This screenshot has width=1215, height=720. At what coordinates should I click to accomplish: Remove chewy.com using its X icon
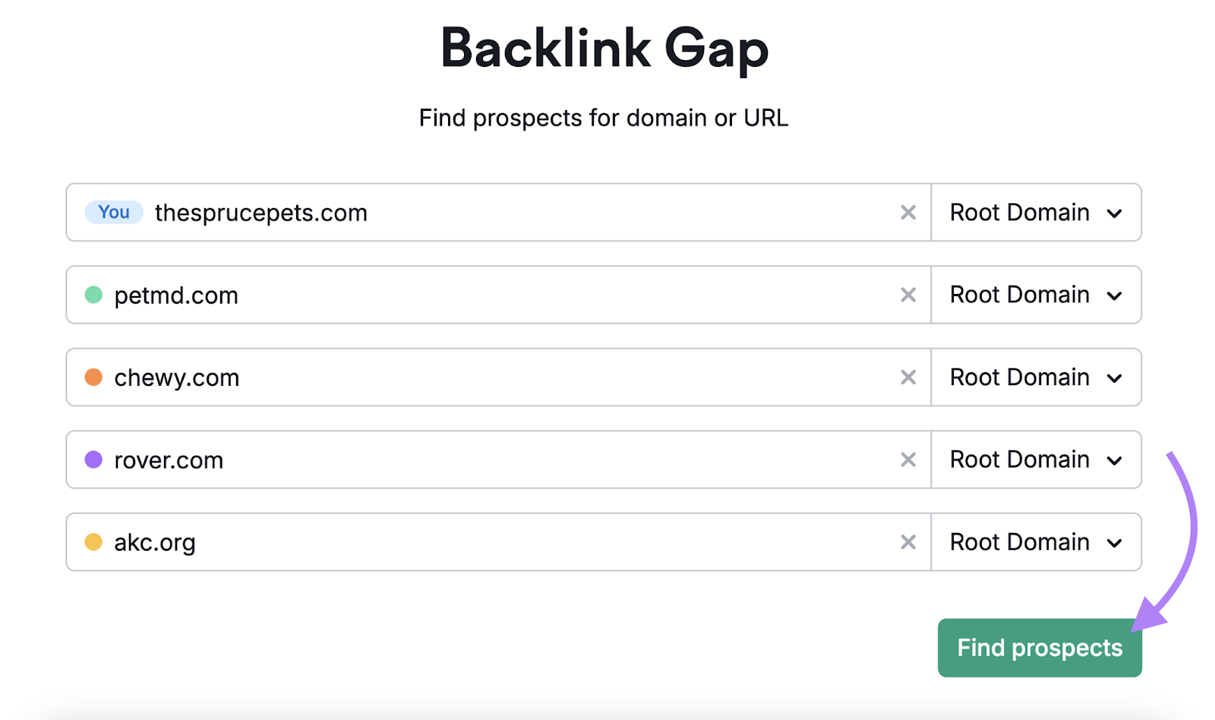tap(907, 377)
